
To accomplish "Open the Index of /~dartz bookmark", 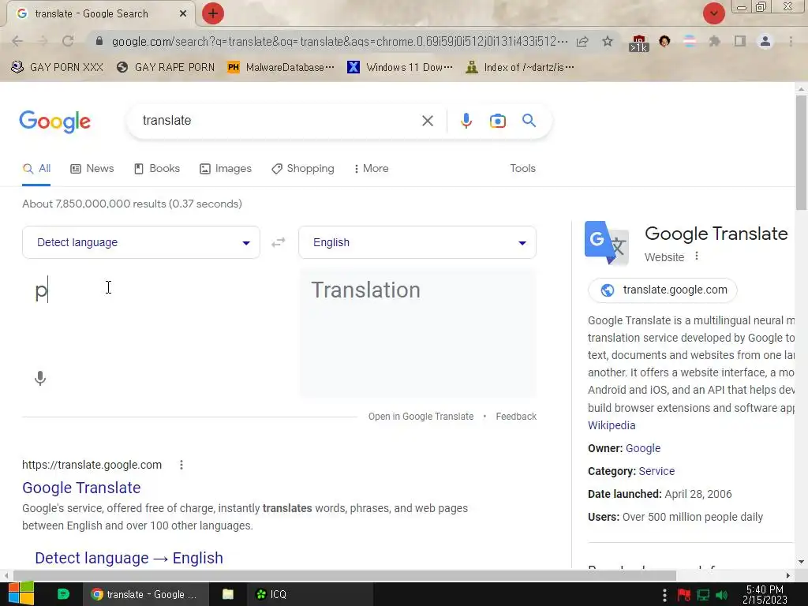I will [x=520, y=68].
